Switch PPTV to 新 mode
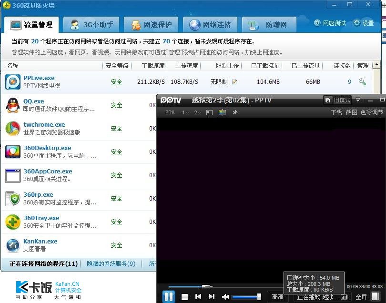This screenshot has height=303, width=386. pyautogui.click(x=328, y=100)
